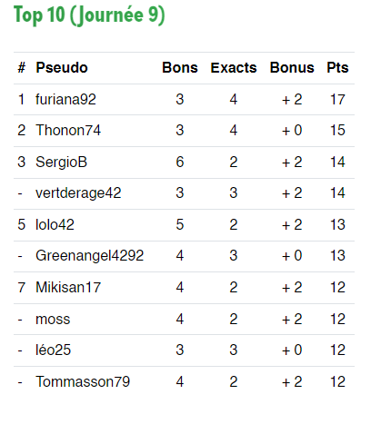391x424 pixels.
Task: Click on SergioB in the ranking
Action: pyautogui.click(x=62, y=162)
